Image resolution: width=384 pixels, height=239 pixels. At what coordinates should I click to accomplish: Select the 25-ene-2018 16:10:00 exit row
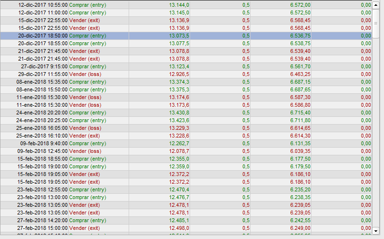[186, 136]
